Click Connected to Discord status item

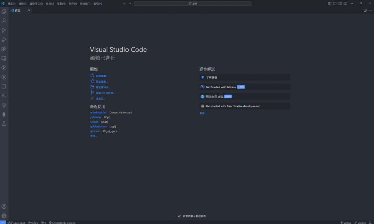pyautogui.click(x=62, y=223)
